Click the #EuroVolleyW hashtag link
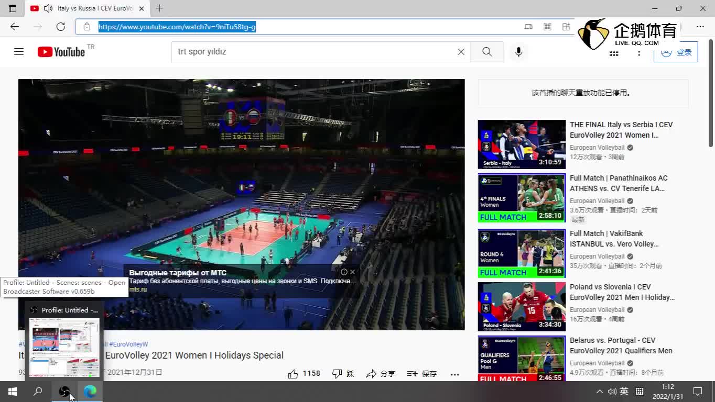The height and width of the screenshot is (402, 715). click(x=128, y=344)
